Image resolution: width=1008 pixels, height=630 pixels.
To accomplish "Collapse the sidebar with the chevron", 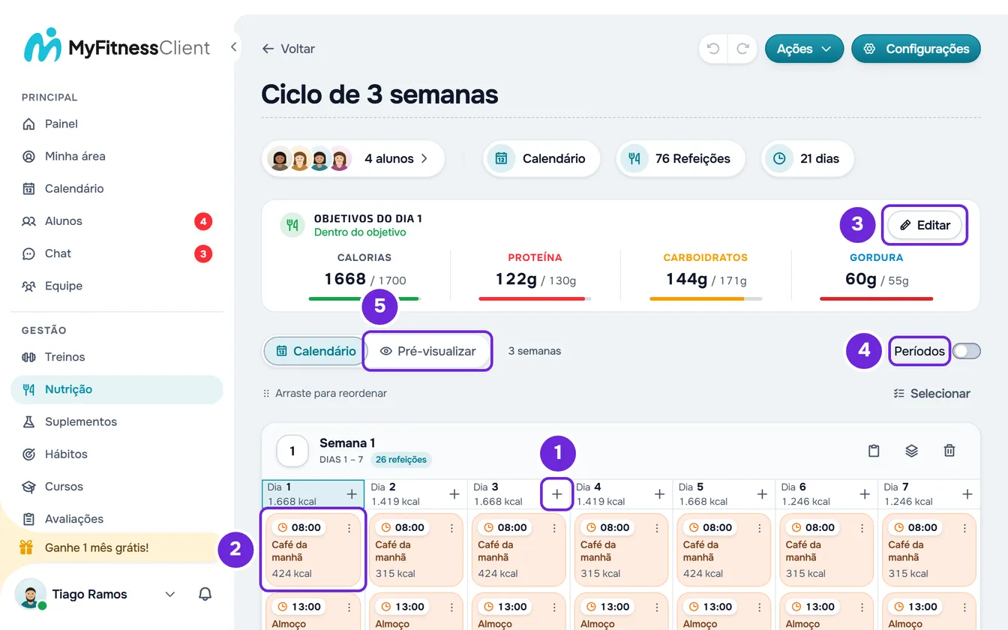I will (x=233, y=47).
